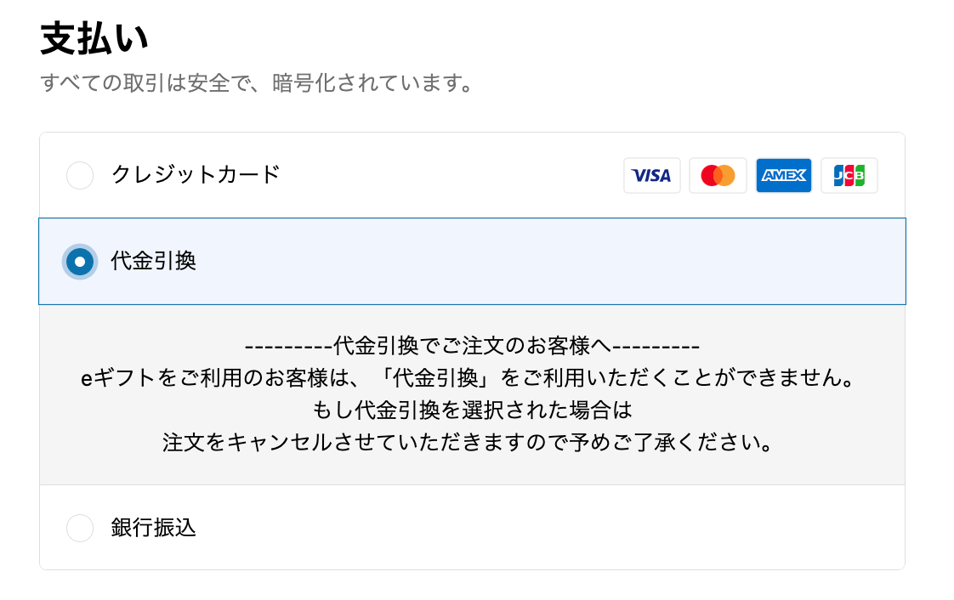Click the JCB card logo
Viewport: 954px width, 600px height.
(849, 176)
